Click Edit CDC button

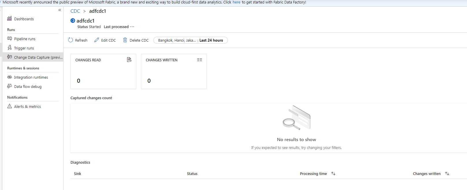click(105, 40)
